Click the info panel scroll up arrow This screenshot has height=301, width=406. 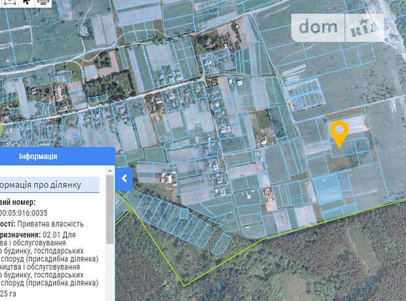pyautogui.click(x=110, y=171)
